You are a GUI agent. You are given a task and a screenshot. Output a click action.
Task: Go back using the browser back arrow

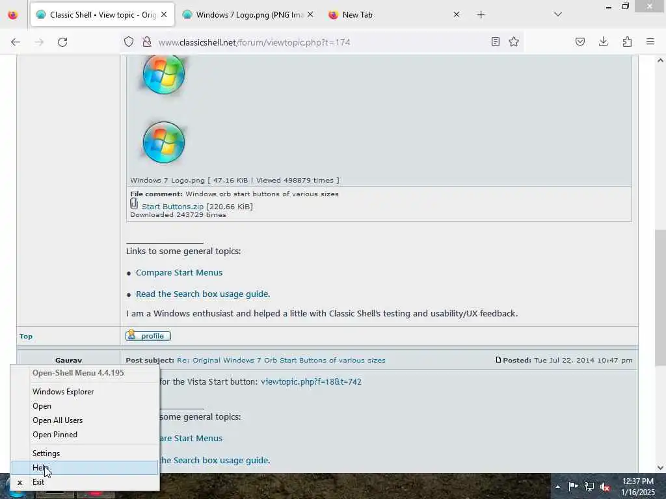(16, 42)
